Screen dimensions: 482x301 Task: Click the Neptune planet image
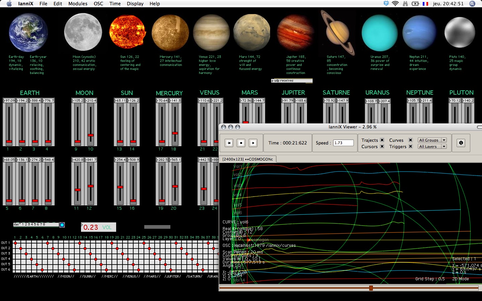click(x=420, y=33)
